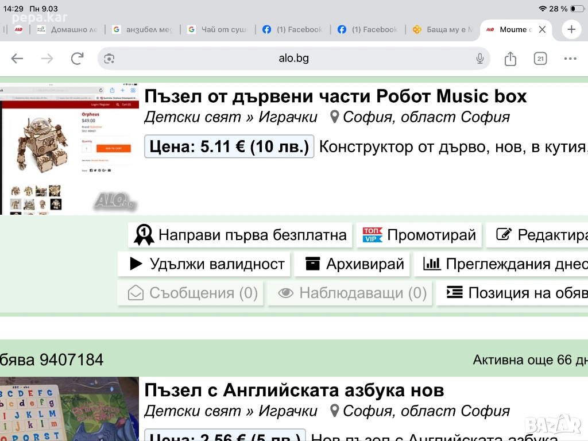
Task: Tap the alo.bg address bar field
Action: click(x=293, y=59)
